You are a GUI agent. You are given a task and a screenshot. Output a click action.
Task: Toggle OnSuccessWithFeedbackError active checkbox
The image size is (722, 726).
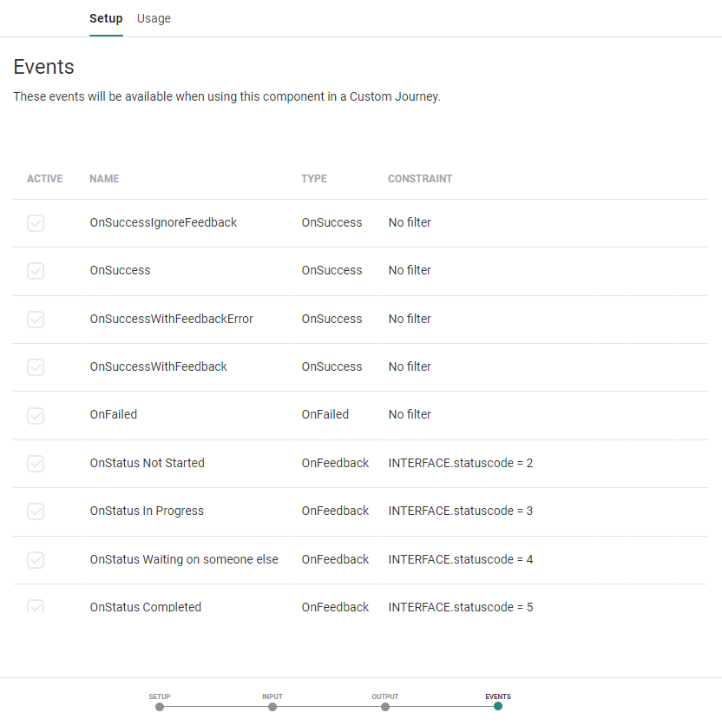pos(36,320)
